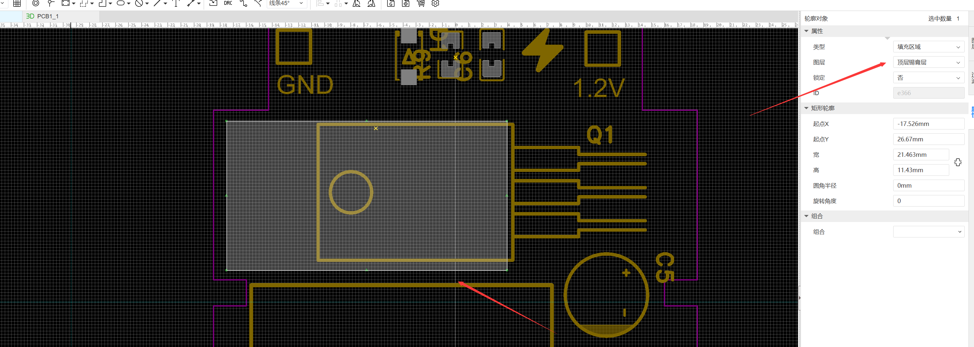Screen dimensions: 974x347
Task: Collapse the 属性 section
Action: click(x=806, y=31)
